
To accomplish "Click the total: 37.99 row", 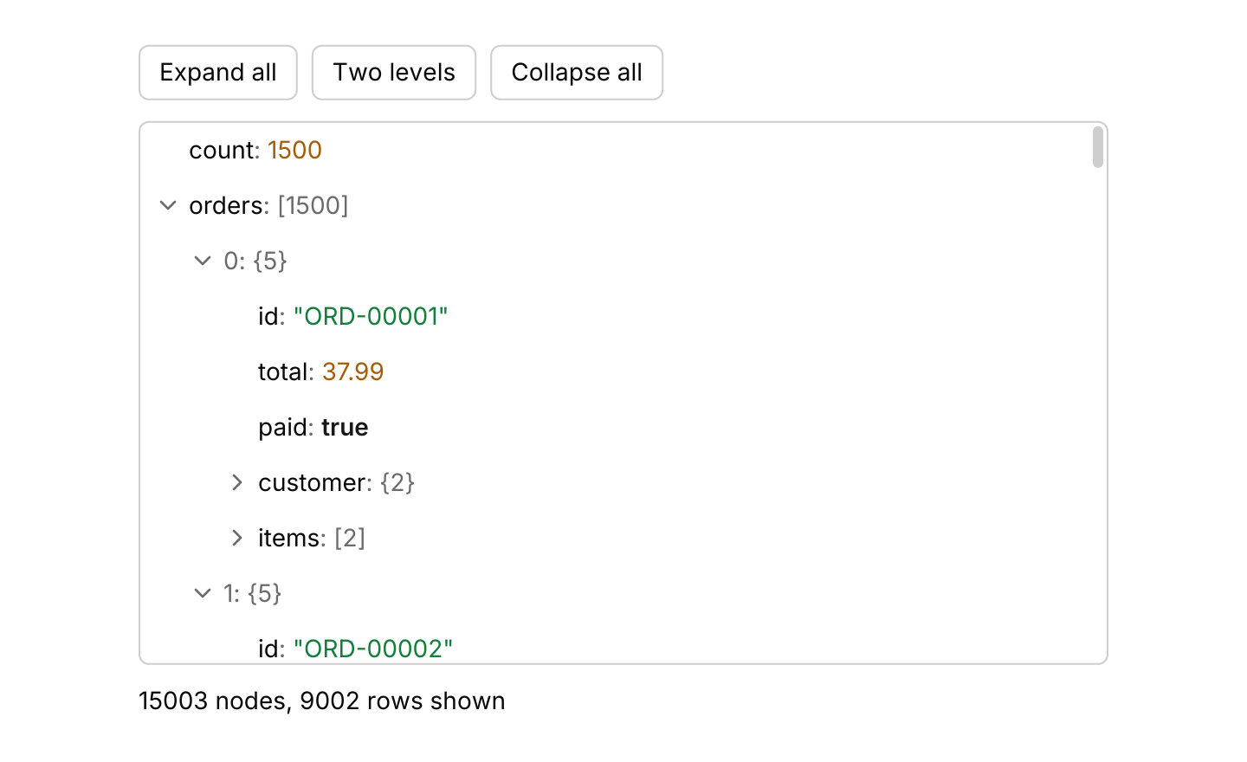I will 623,371.
